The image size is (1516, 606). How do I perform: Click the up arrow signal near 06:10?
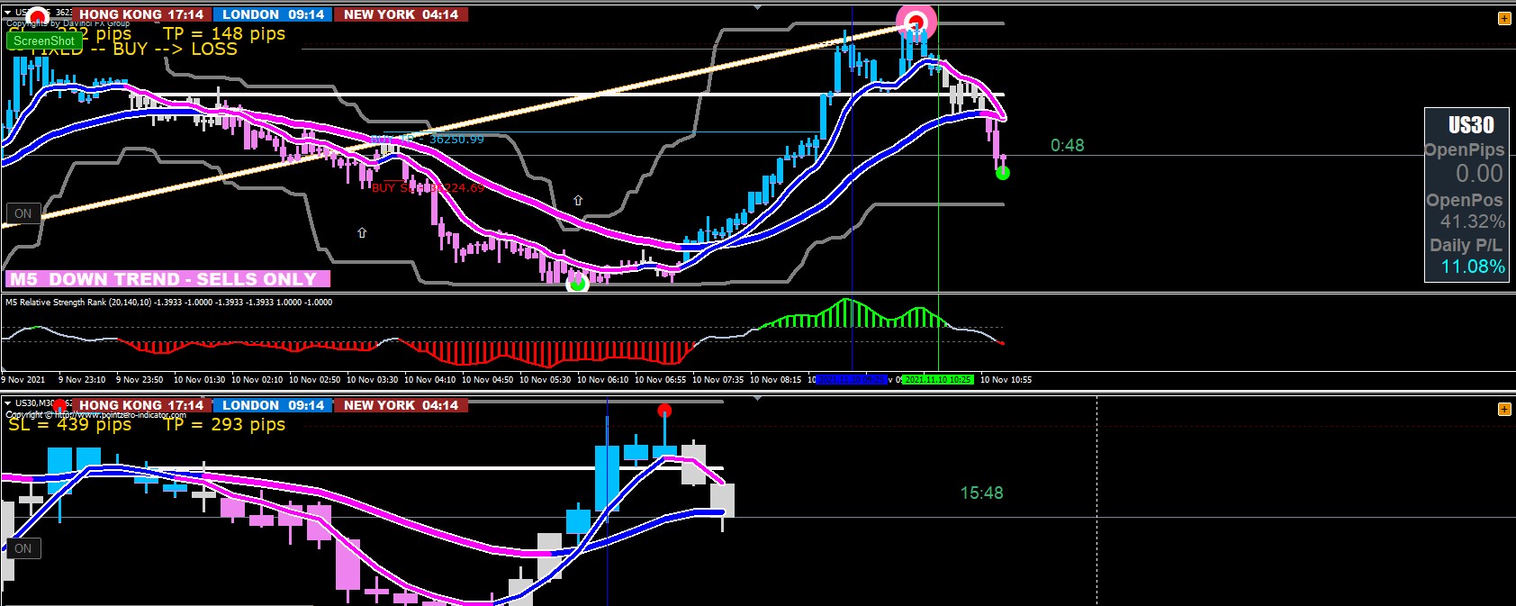tap(578, 200)
